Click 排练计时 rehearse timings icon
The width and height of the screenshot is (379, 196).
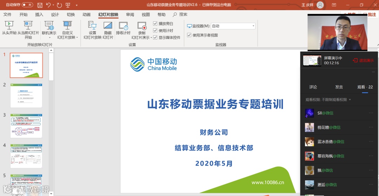tap(123, 25)
